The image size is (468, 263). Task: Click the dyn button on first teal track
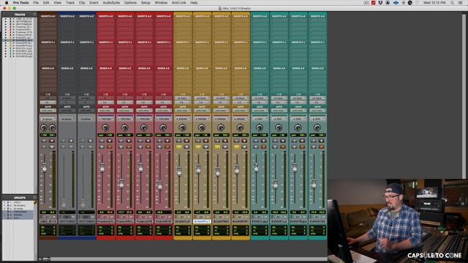[259, 217]
